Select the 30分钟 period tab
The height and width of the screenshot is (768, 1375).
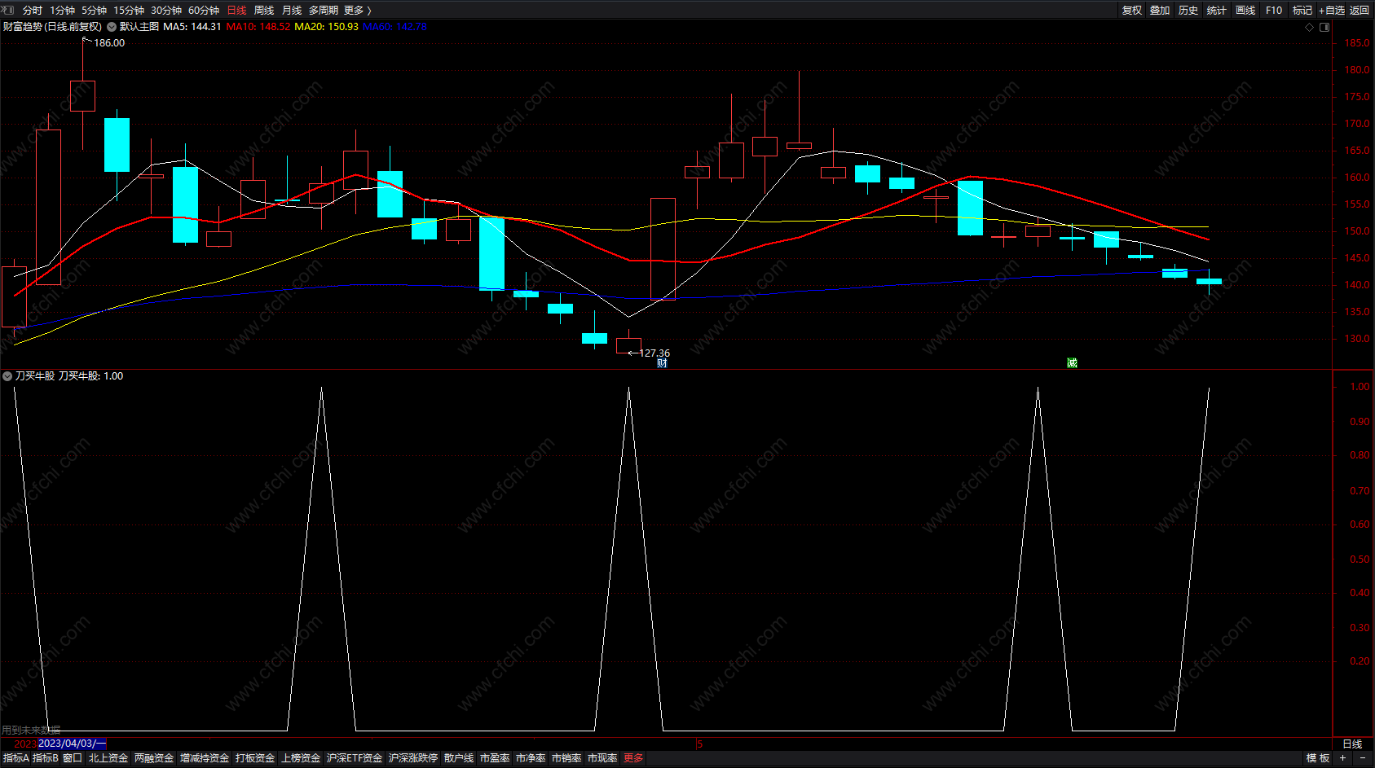[166, 11]
